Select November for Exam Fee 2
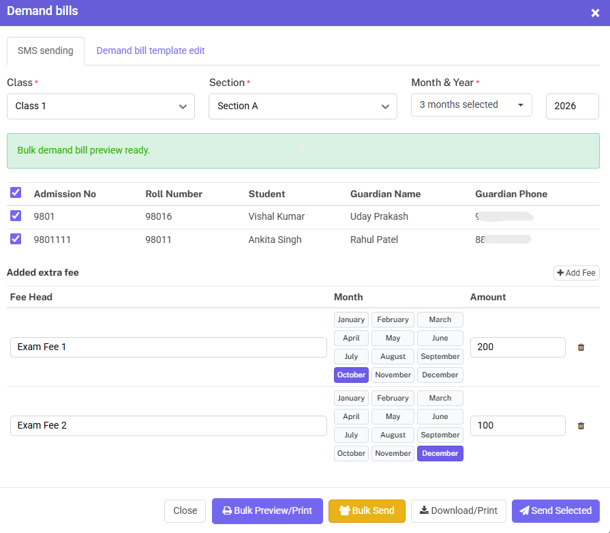This screenshot has height=533, width=610. tap(393, 454)
